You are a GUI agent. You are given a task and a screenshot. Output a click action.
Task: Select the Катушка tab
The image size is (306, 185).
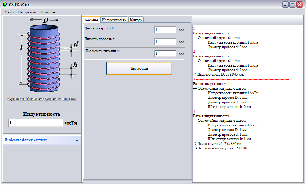click(x=91, y=19)
